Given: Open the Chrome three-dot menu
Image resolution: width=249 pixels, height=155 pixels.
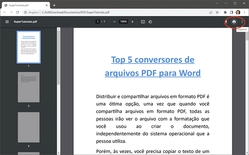Looking at the screenshot, I should pos(244,12).
